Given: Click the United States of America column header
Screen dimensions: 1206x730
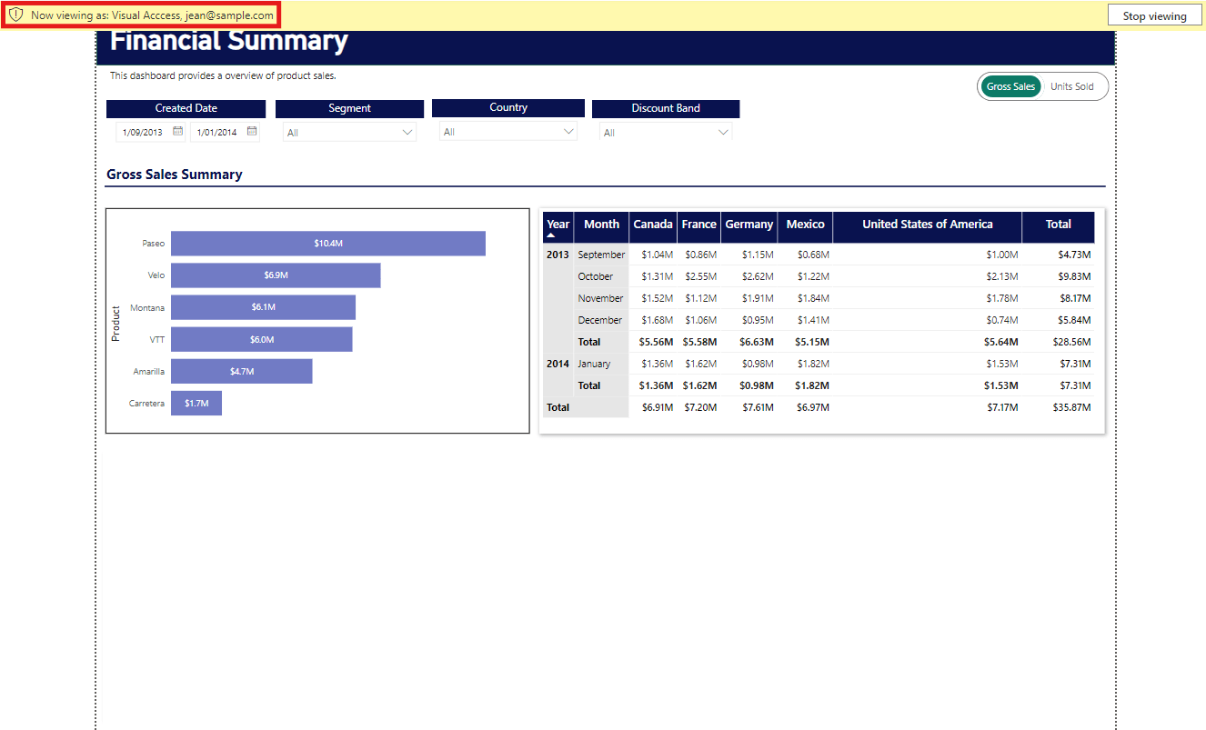Looking at the screenshot, I should click(927, 225).
